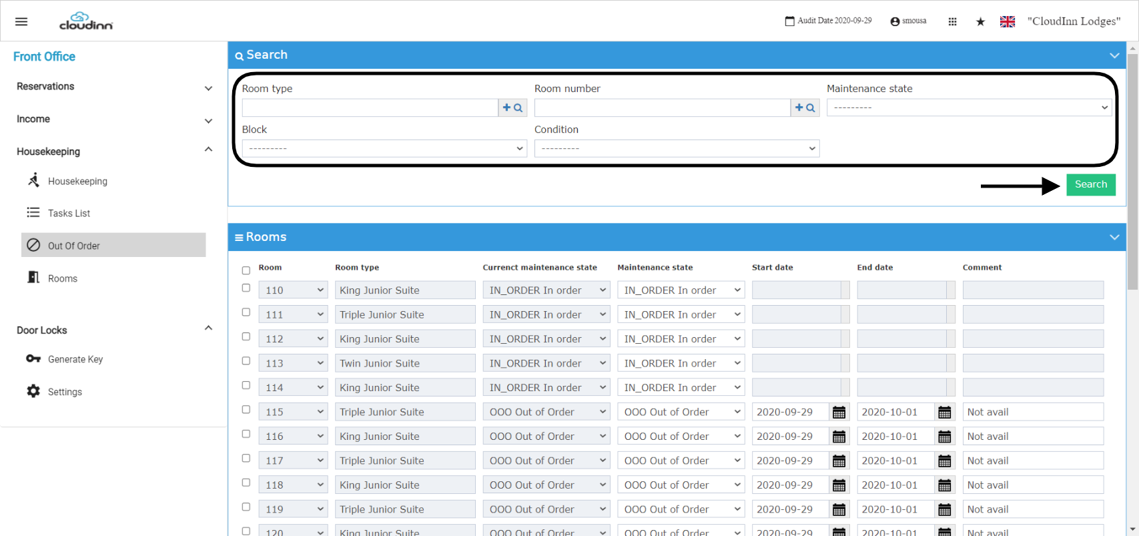This screenshot has width=1139, height=536.
Task: Click the Out Of Order prohibited icon
Action: click(x=33, y=245)
